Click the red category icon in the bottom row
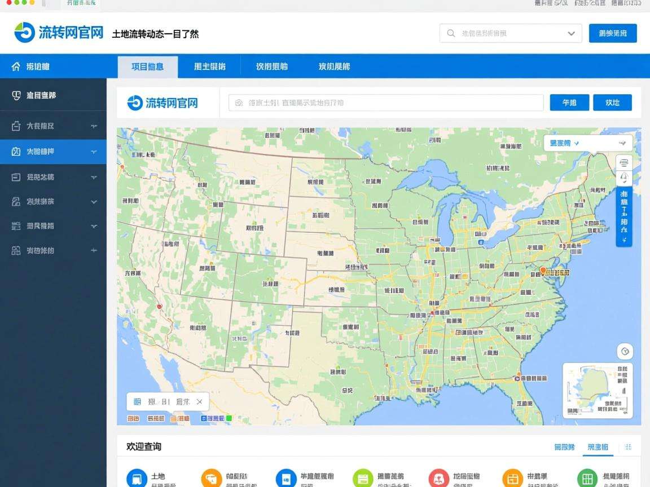This screenshot has width=650, height=487. (438, 479)
